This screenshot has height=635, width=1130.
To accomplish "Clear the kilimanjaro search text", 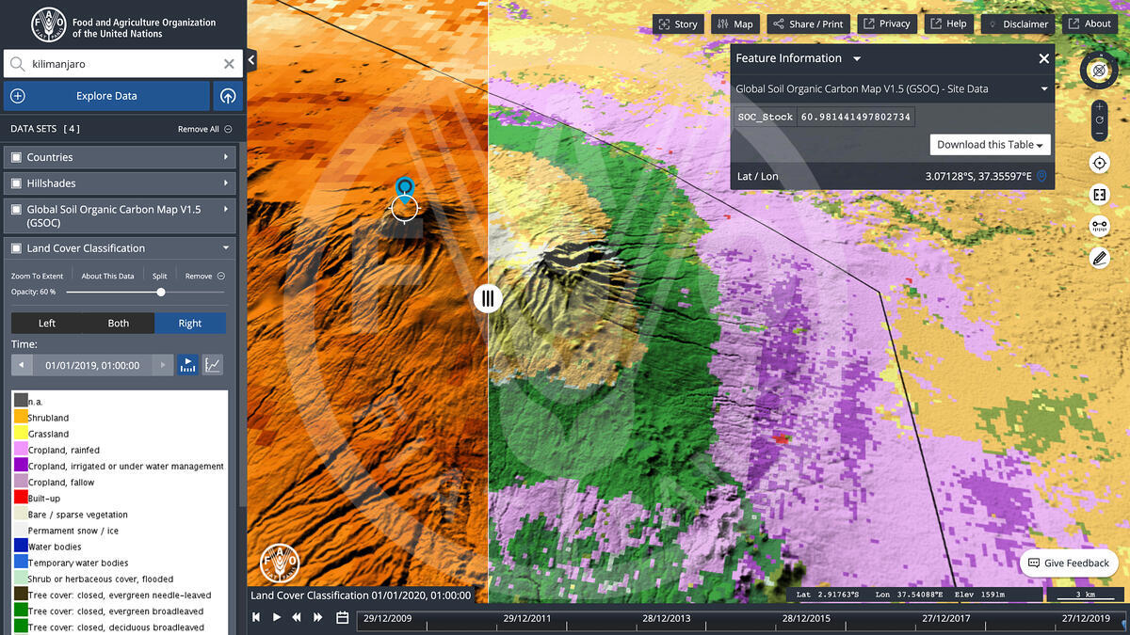I will [229, 64].
